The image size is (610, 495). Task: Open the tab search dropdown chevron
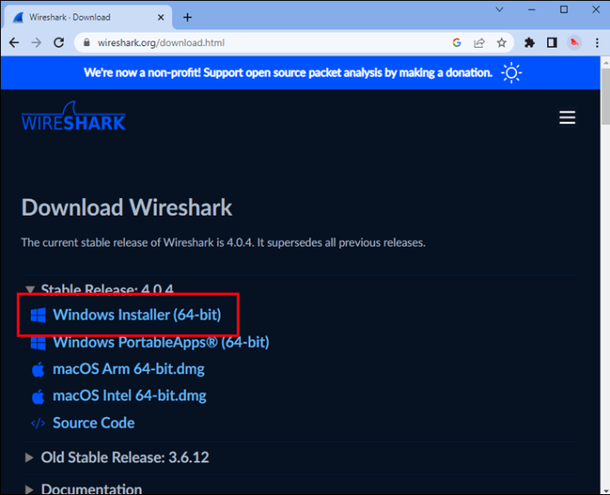point(499,10)
